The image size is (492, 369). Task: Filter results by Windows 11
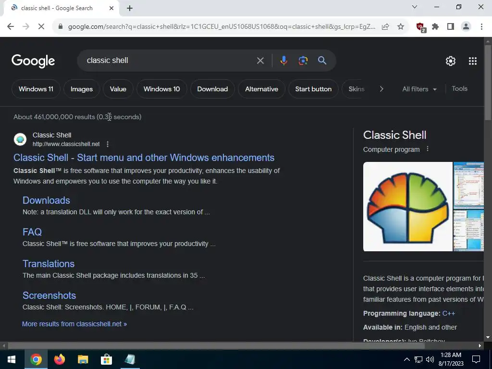[x=36, y=89]
